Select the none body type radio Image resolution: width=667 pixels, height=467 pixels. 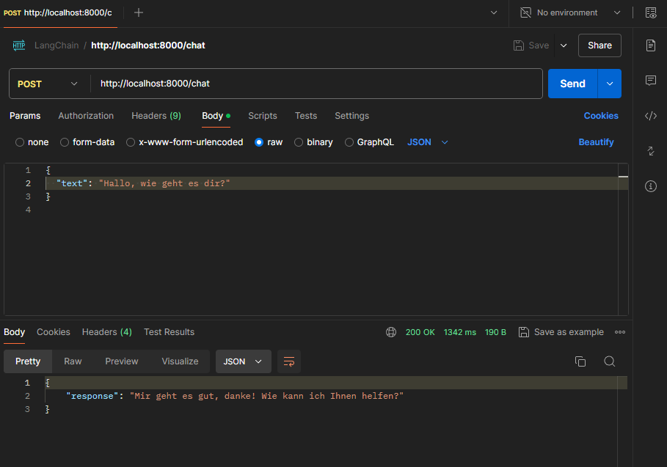coord(20,142)
